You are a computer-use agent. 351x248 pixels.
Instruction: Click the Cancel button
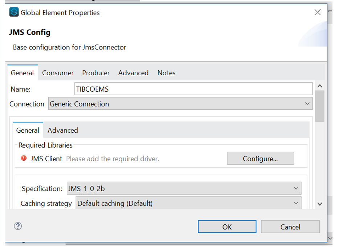[290, 227]
